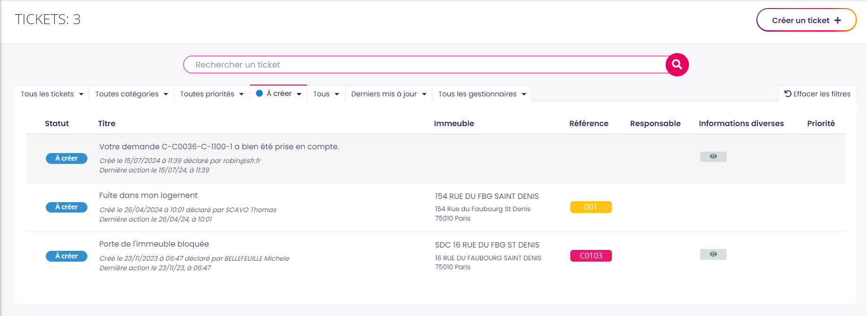867x316 pixels.
Task: Select the Statut column header
Action: [57, 124]
